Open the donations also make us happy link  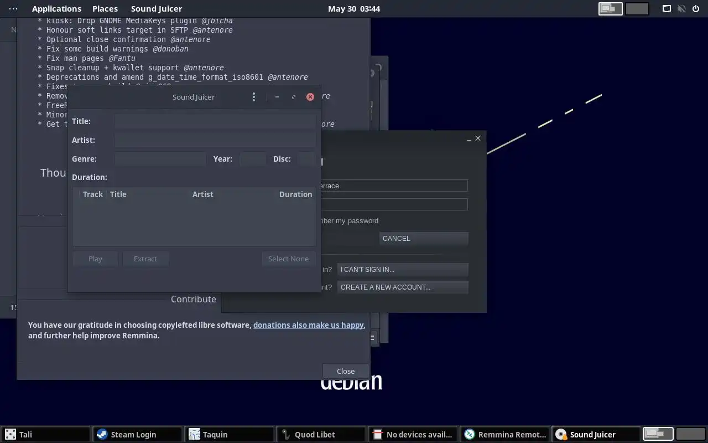309,325
